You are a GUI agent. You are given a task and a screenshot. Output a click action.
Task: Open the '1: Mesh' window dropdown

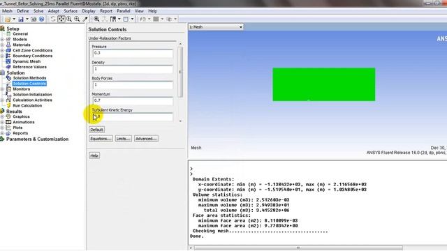pyautogui.click(x=216, y=27)
